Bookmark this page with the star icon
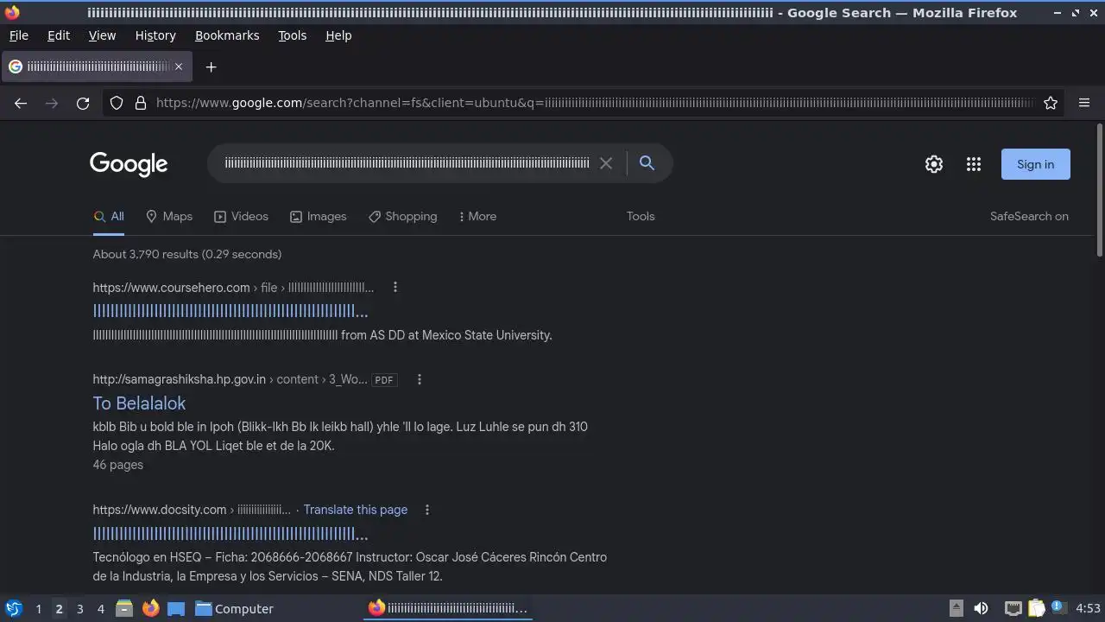Viewport: 1105px width, 622px height. (1051, 103)
